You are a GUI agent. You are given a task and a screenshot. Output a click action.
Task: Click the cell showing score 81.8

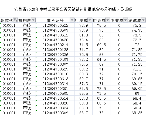click(83, 35)
